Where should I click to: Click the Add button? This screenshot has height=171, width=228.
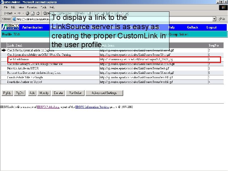pyautogui.click(x=32, y=93)
